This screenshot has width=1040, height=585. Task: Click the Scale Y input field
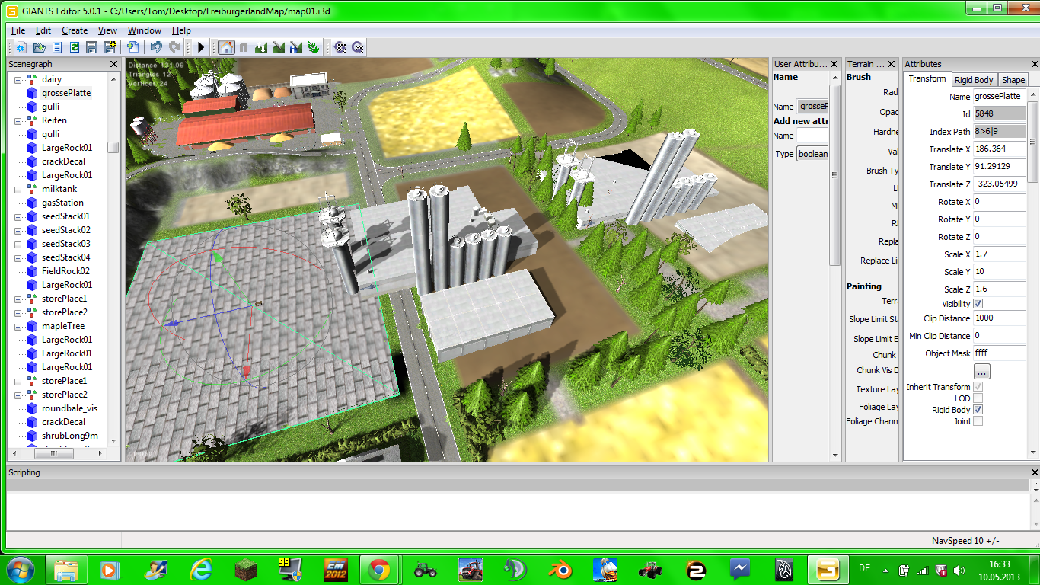point(1000,272)
